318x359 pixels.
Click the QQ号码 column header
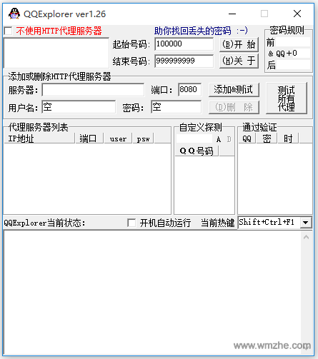(x=197, y=151)
